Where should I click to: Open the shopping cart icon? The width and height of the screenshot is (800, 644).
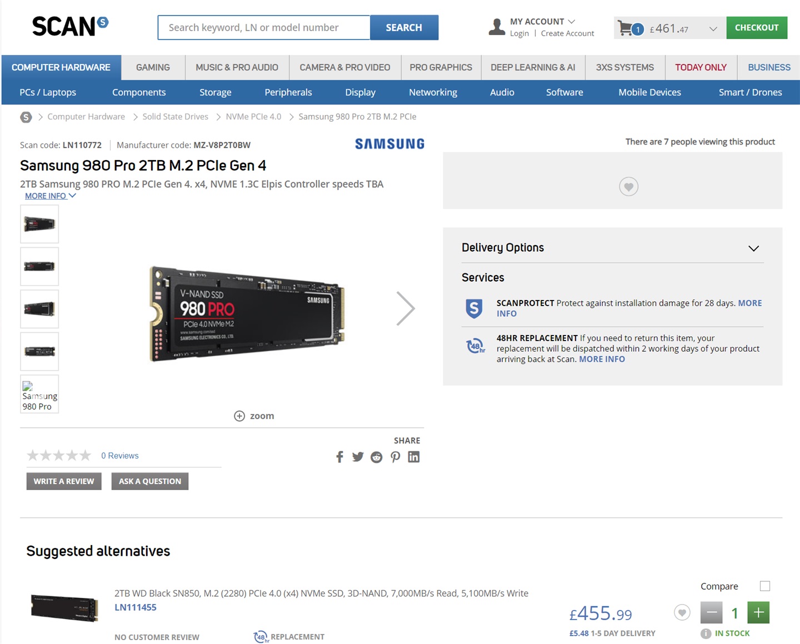pyautogui.click(x=626, y=28)
